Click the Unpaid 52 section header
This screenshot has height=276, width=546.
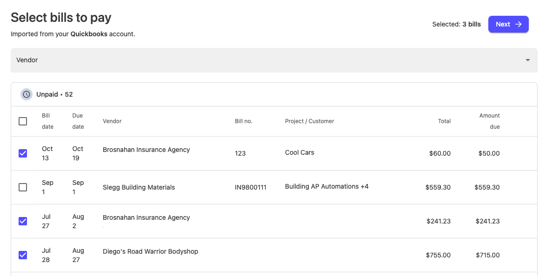[274, 94]
